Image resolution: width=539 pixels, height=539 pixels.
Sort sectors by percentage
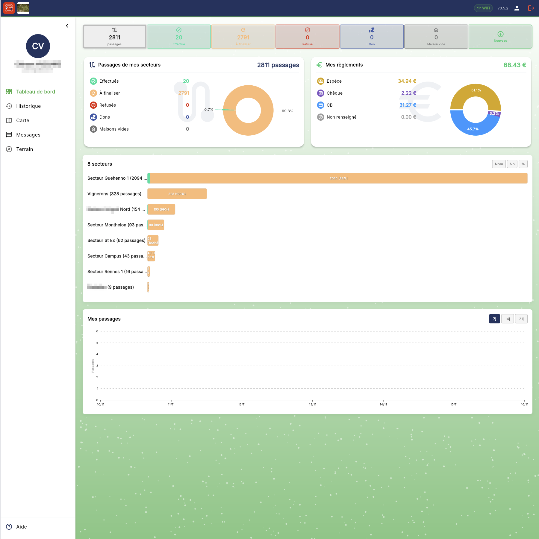pos(523,164)
